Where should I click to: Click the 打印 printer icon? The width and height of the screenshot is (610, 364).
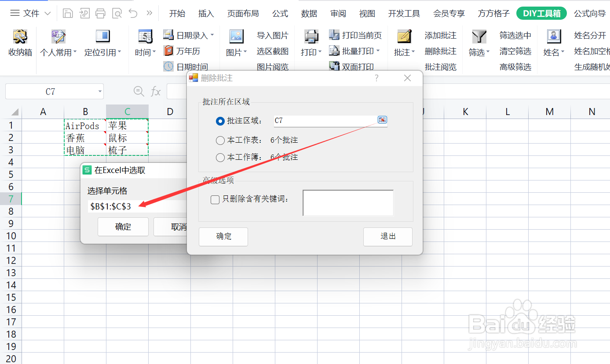[x=311, y=36]
